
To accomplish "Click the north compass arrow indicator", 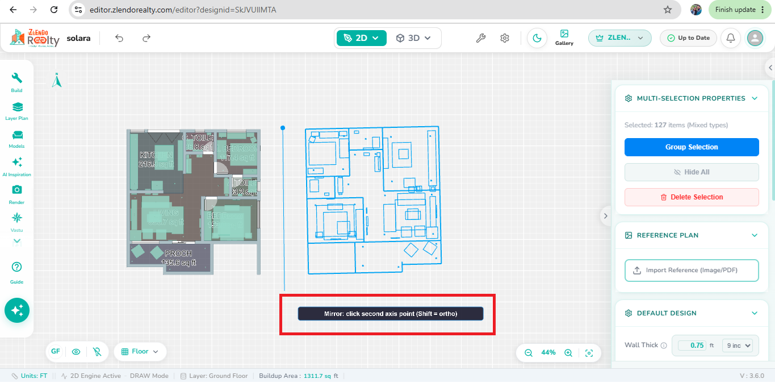I will click(57, 80).
